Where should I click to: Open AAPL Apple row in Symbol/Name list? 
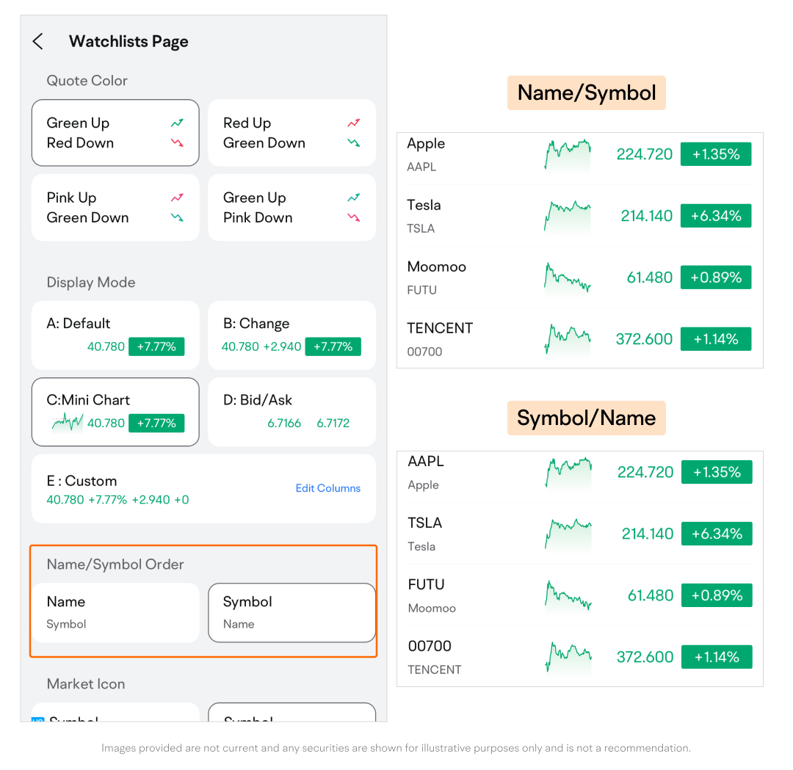[x=579, y=477]
